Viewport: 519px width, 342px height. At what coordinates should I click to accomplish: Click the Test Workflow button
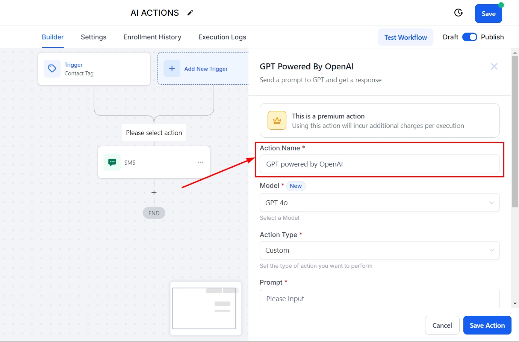click(406, 37)
